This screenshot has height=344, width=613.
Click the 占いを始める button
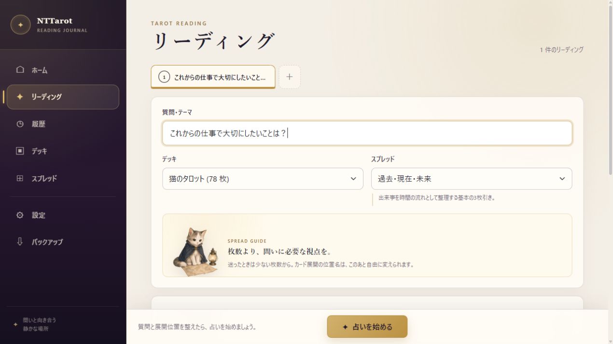coord(367,327)
